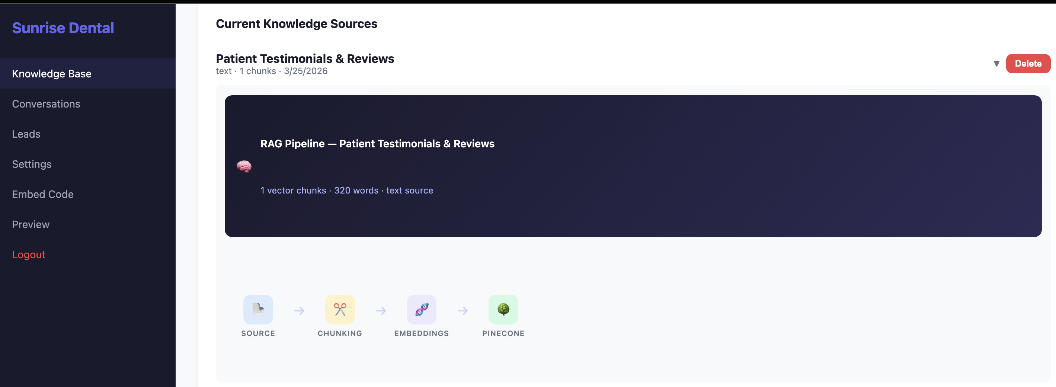
Task: Click the Sunrise Dental logo title
Action: click(x=63, y=28)
